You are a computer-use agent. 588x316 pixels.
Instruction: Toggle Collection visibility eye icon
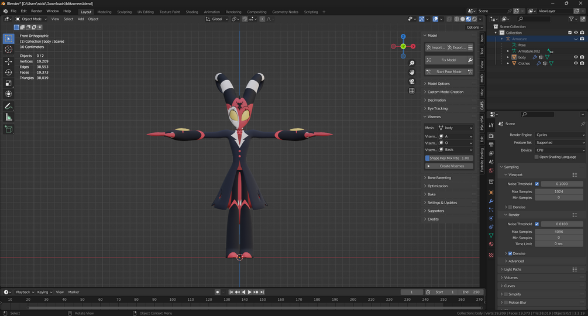coord(576,33)
